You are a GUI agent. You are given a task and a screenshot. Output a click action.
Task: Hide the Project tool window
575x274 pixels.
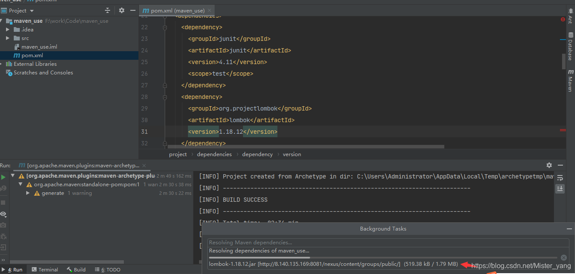(133, 10)
